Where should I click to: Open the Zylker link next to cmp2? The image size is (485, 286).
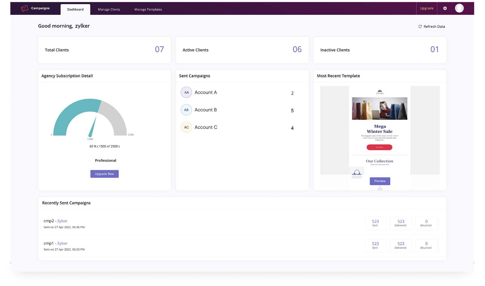pyautogui.click(x=62, y=221)
